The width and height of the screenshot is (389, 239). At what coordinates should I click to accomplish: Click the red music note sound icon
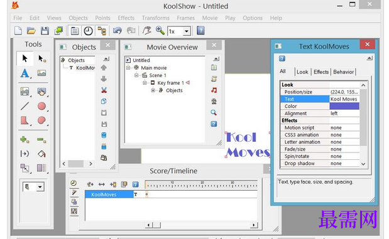[214, 90]
